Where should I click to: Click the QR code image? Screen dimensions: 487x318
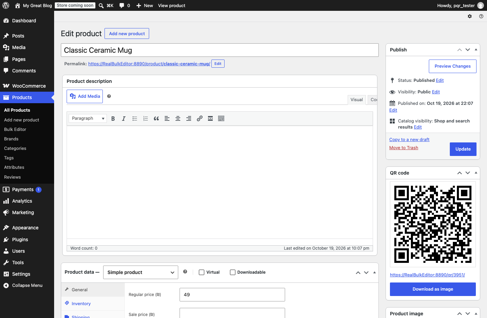coord(433,224)
